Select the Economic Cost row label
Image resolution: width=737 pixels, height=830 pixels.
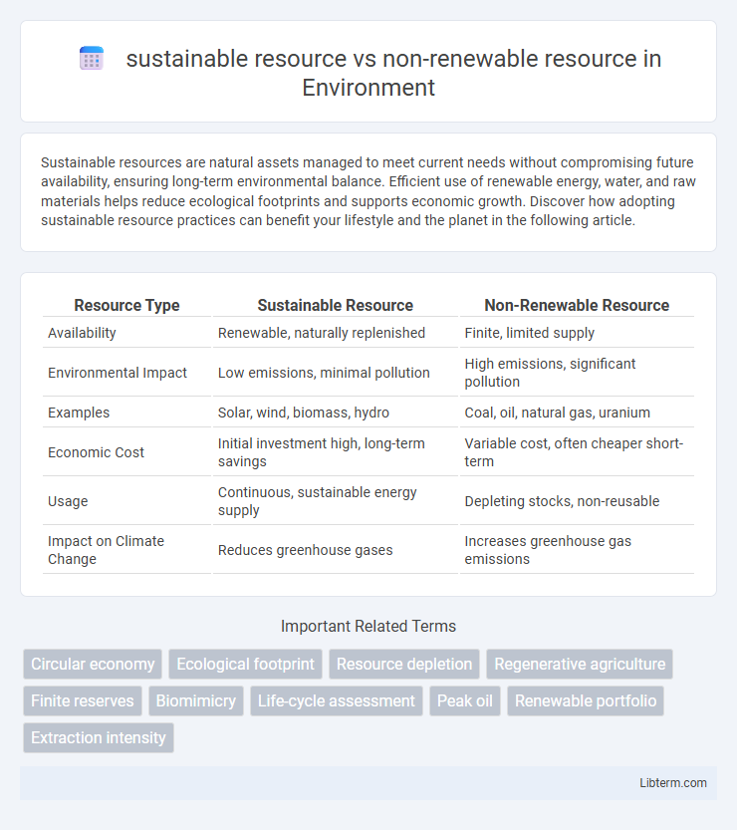tap(96, 452)
